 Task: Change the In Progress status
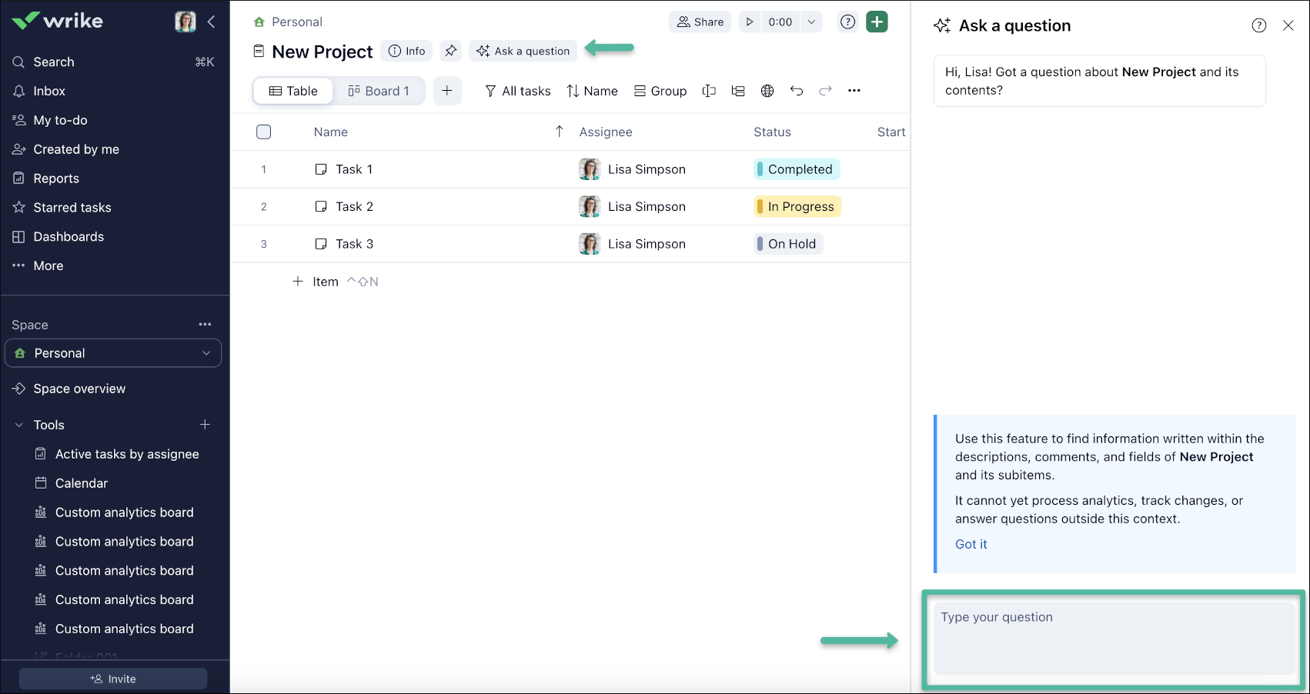click(x=797, y=206)
